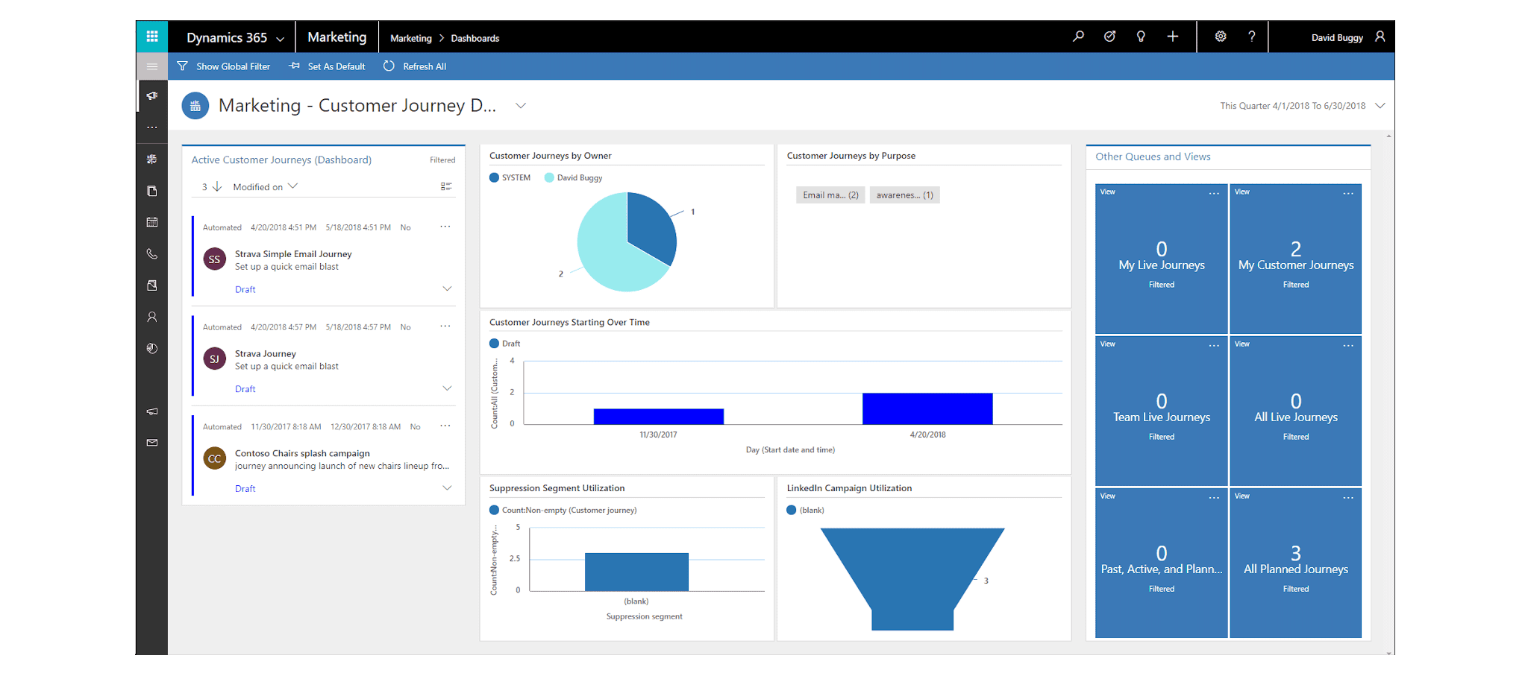Expand the Contoso Chairs splash campaign card

447,488
